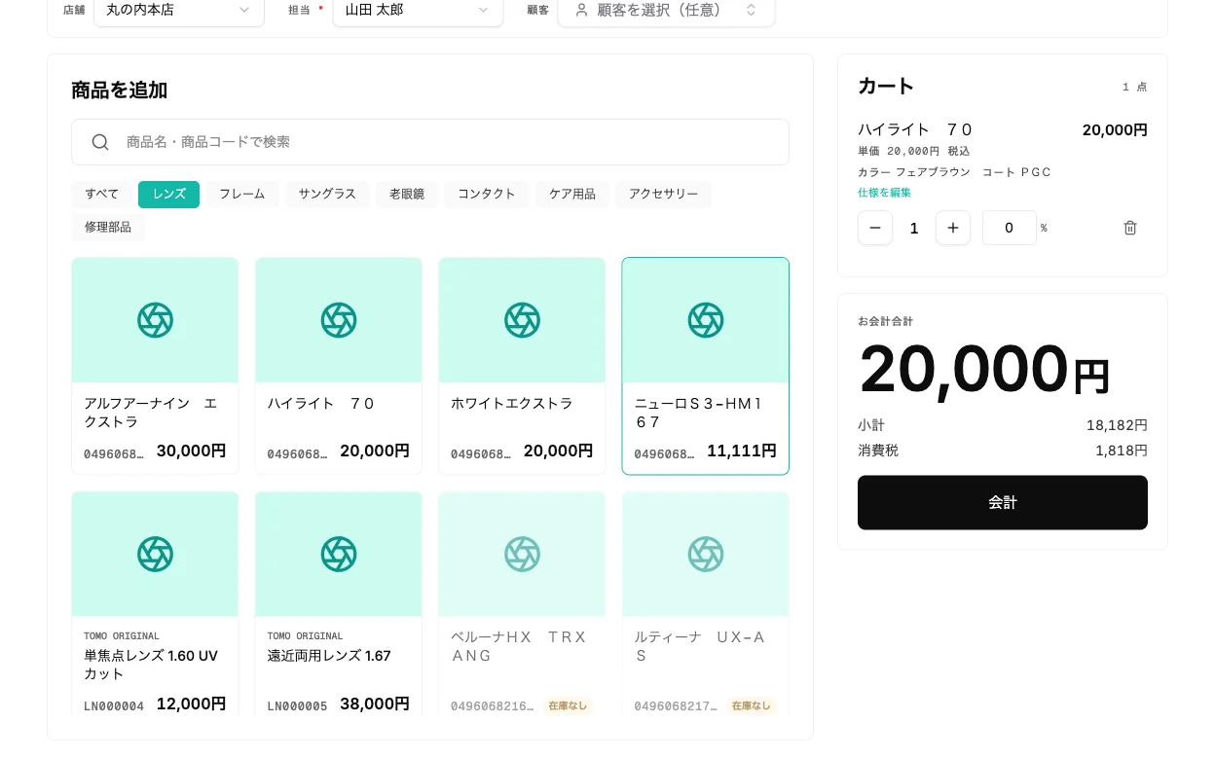This screenshot has width=1215, height=759.
Task: Click the 会計 checkout button
Action: click(1003, 503)
